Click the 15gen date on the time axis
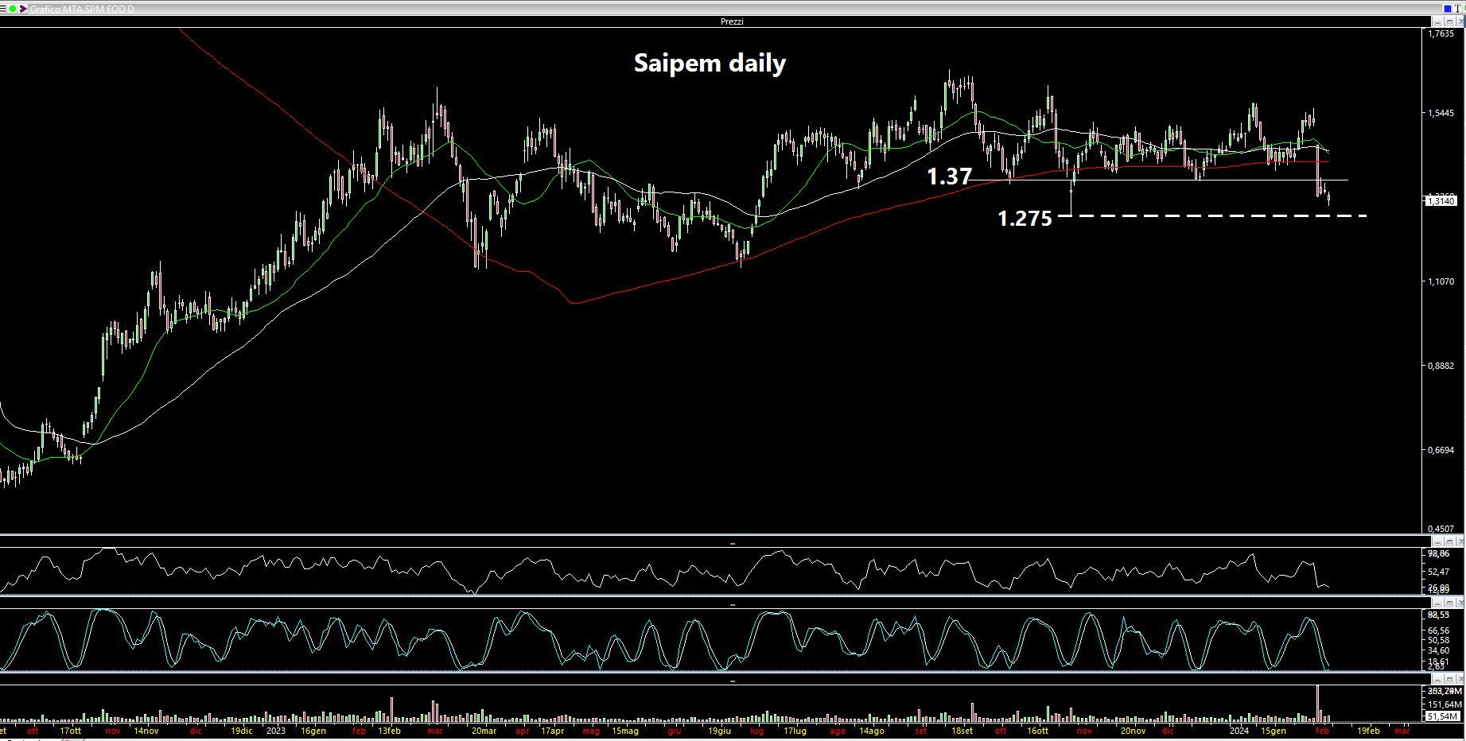The width and height of the screenshot is (1466, 741). click(x=1273, y=731)
